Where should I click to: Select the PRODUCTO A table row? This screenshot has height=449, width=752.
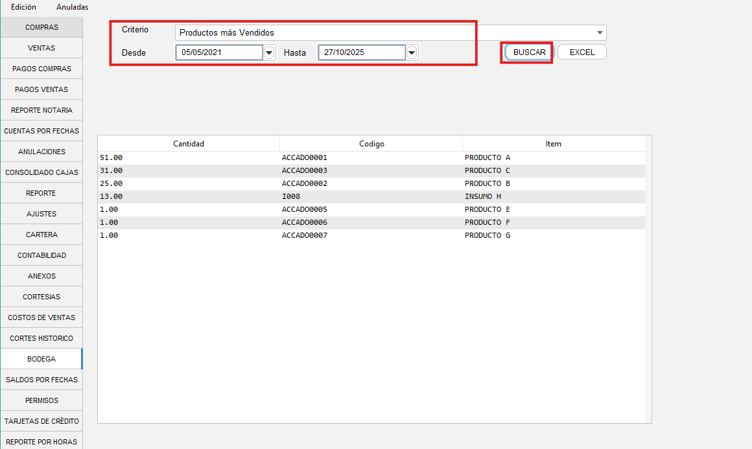(x=487, y=157)
